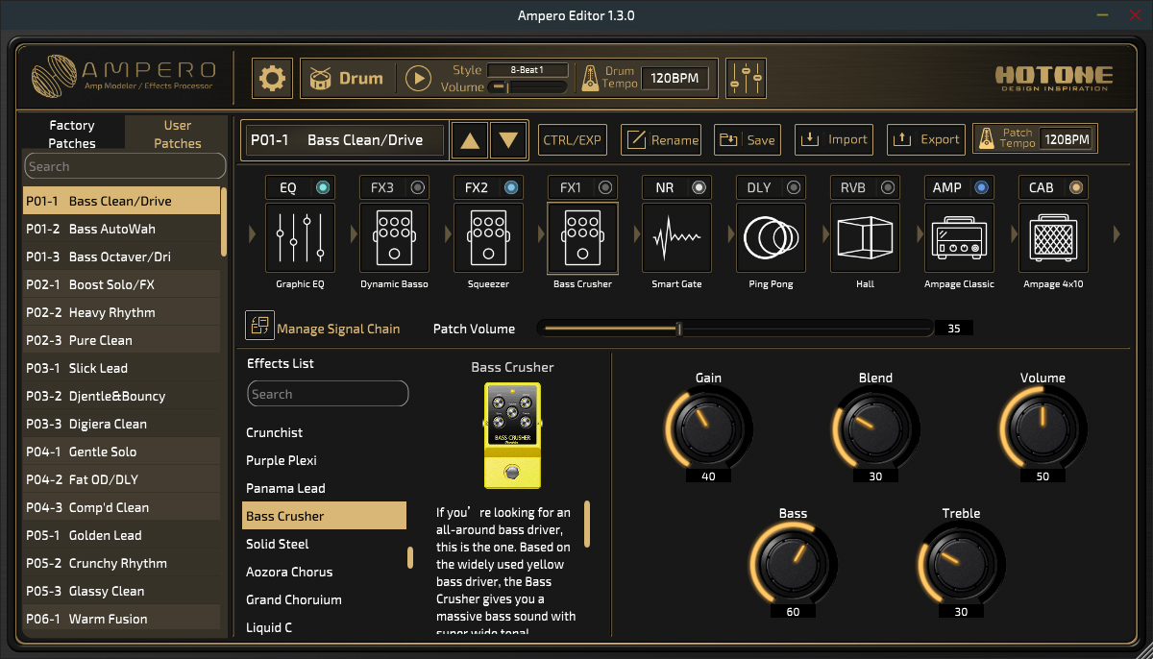This screenshot has height=659, width=1153.
Task: Go to next patch with down arrow
Action: click(x=508, y=140)
